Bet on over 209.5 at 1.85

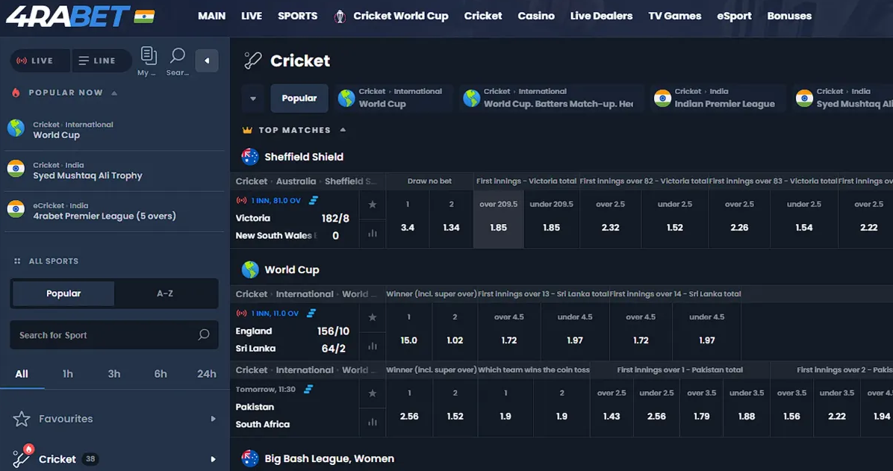[x=498, y=219]
